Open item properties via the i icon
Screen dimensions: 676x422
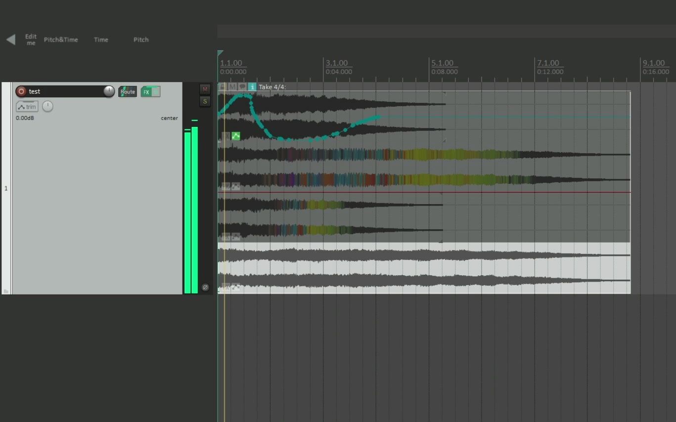click(x=252, y=86)
